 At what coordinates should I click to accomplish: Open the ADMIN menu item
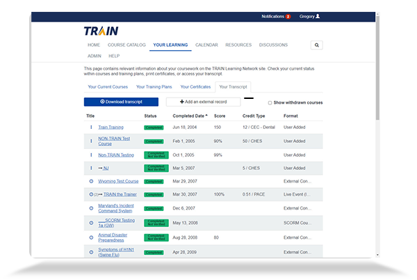(95, 56)
